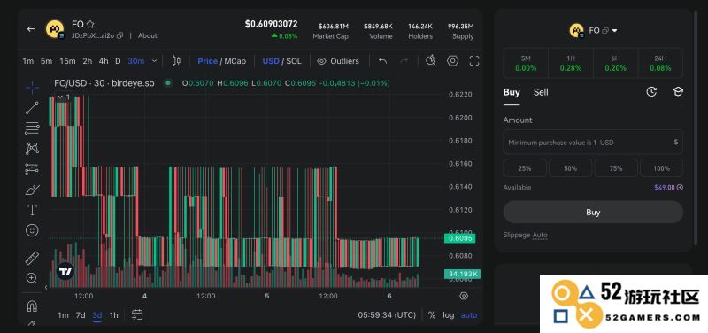Click the Buy button

point(593,212)
